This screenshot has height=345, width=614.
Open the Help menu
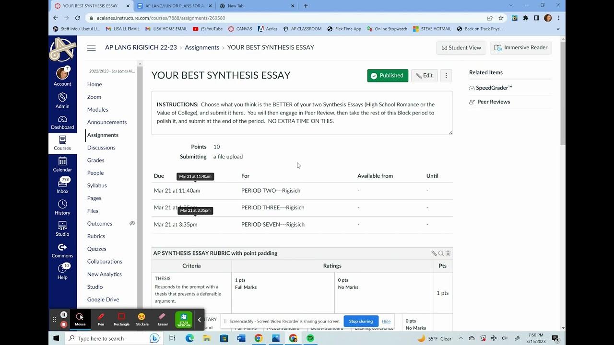(62, 271)
